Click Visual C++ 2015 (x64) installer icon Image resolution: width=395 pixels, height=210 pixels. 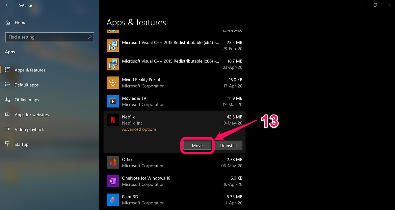[113, 45]
